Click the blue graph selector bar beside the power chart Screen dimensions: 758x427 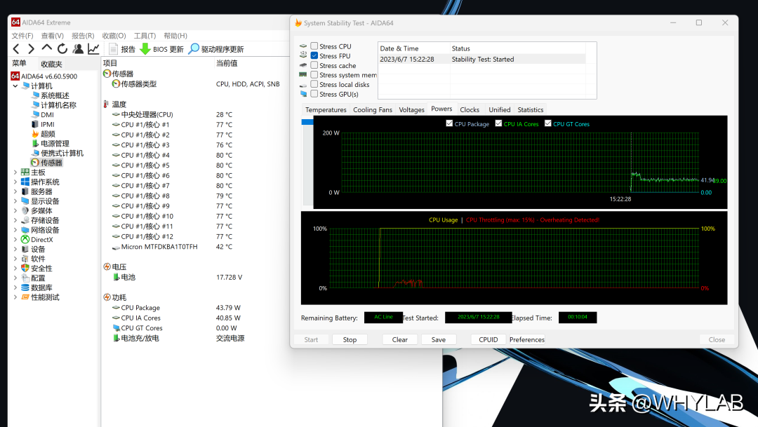click(x=307, y=123)
